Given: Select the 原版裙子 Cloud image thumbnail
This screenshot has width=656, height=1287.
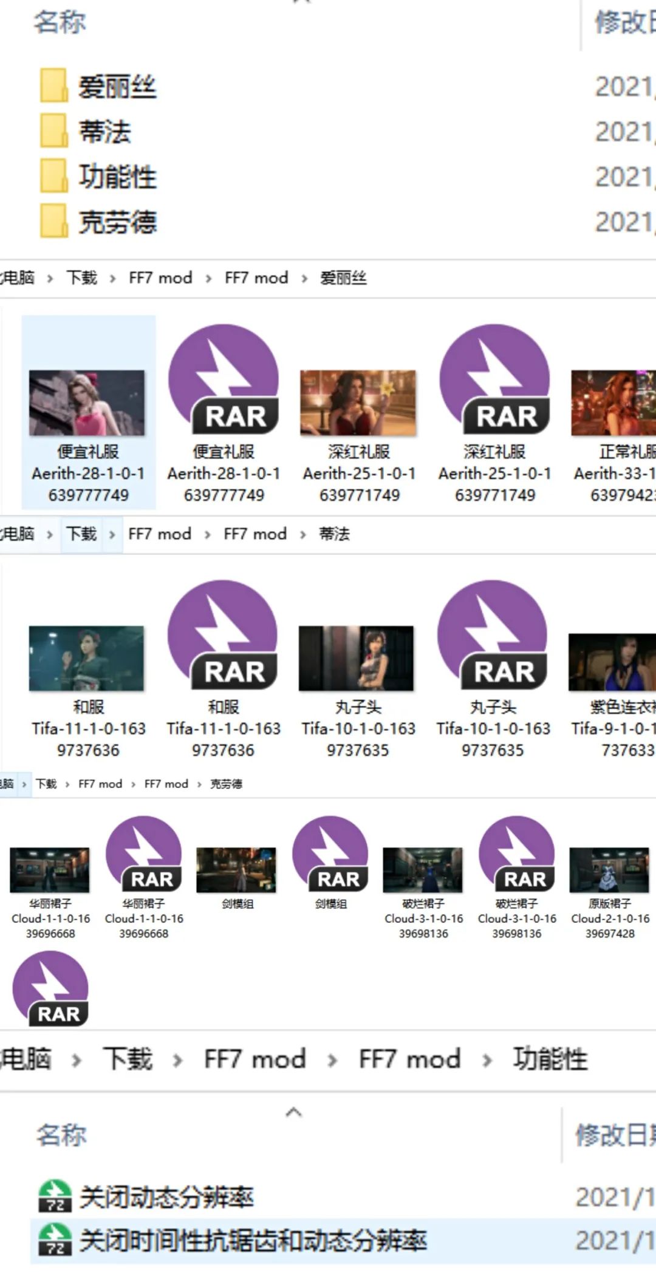Looking at the screenshot, I should (609, 871).
